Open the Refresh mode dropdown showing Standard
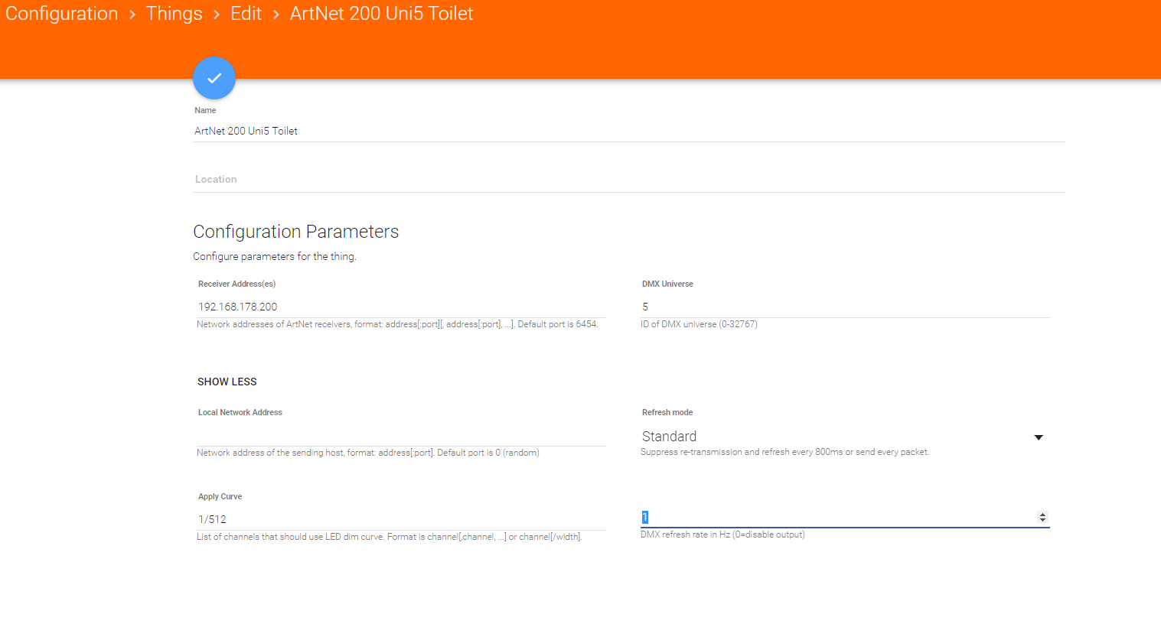Screen dimensions: 1161x640 (834, 437)
